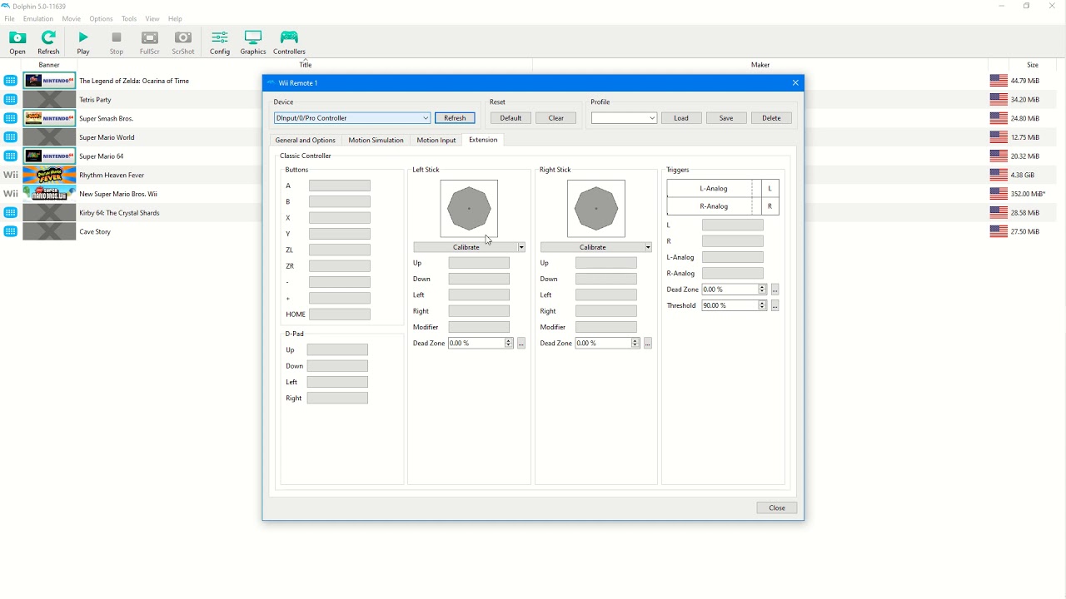Image resolution: width=1066 pixels, height=599 pixels.
Task: Click the Left Stick Modifier mapping field
Action: tap(479, 327)
